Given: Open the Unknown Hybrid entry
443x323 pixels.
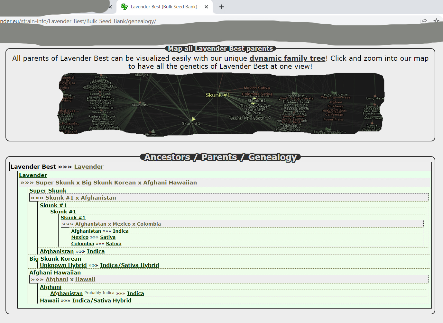Looking at the screenshot, I should click(63, 265).
